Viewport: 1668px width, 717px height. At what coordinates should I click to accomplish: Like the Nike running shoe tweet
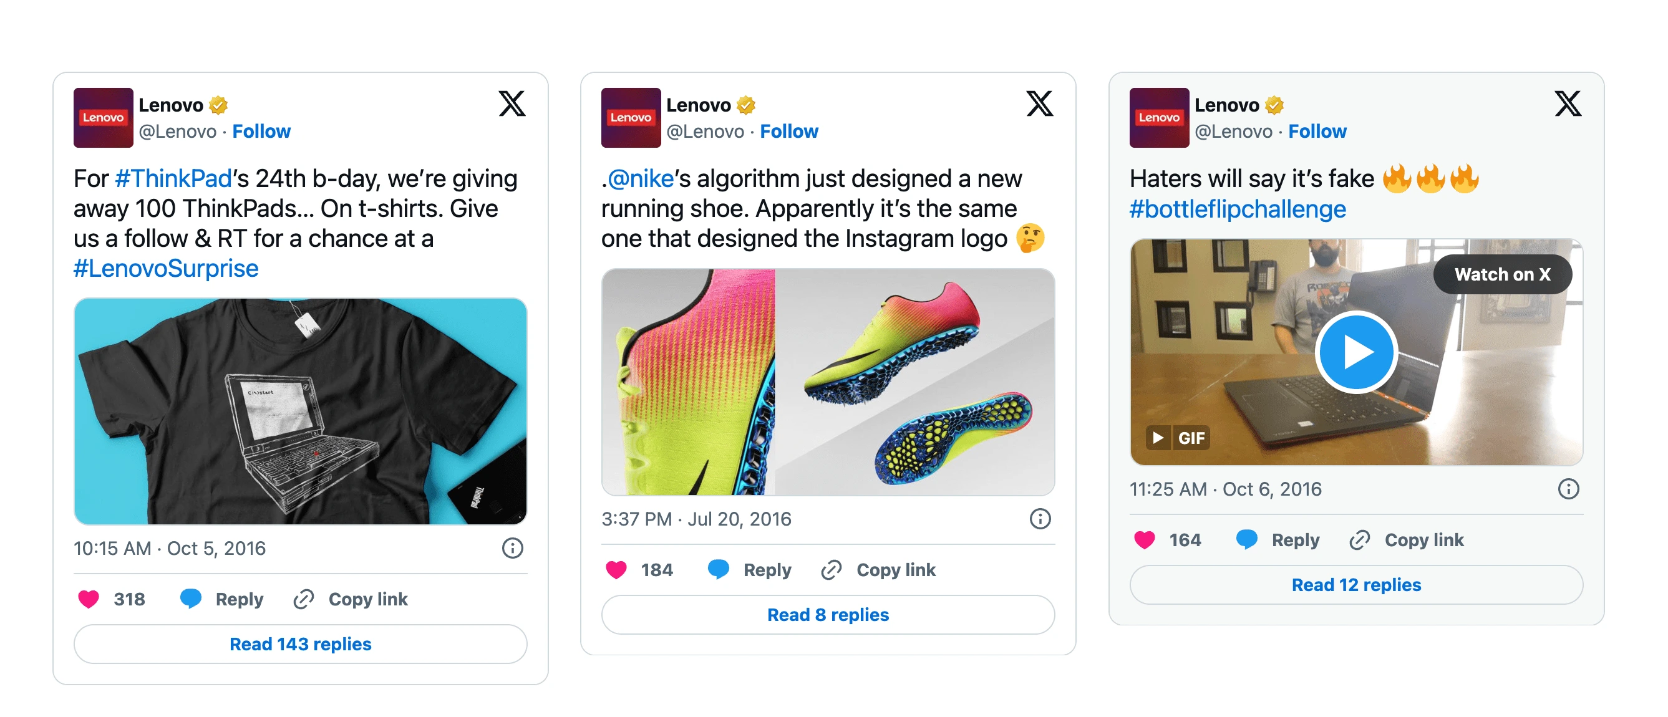[616, 569]
